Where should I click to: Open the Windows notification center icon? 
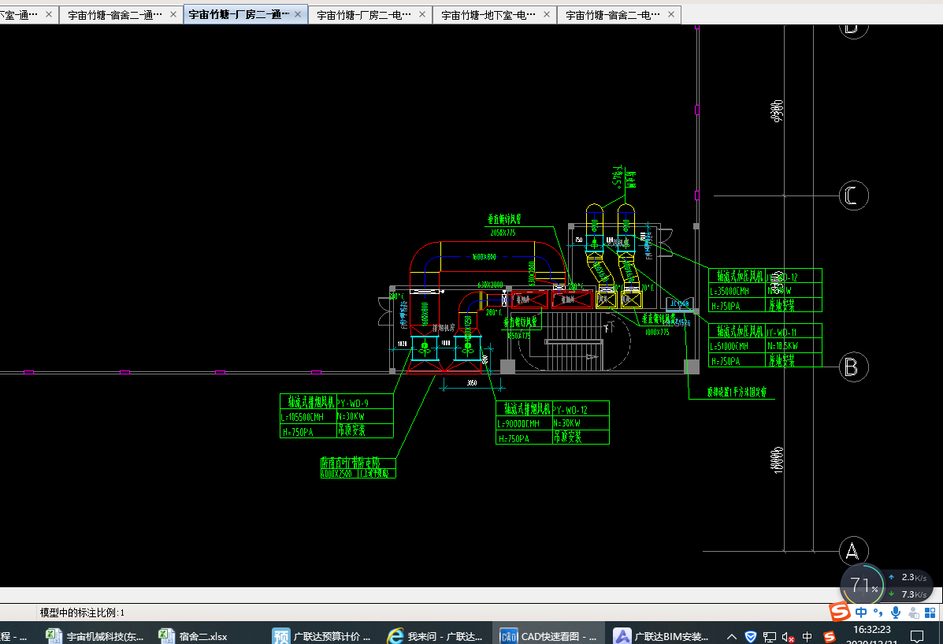[x=917, y=636]
